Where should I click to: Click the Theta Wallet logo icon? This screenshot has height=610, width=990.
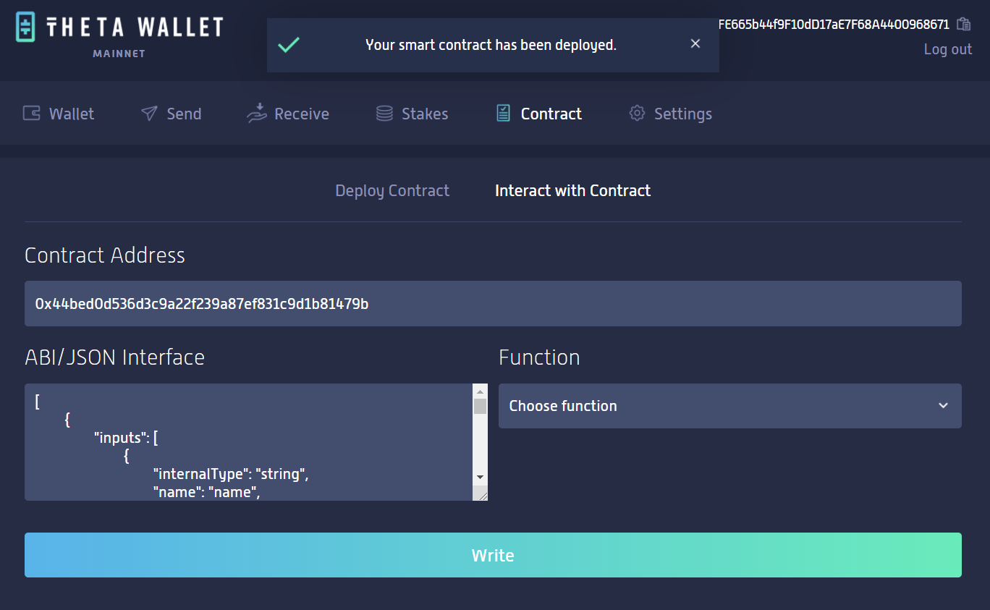(x=26, y=27)
